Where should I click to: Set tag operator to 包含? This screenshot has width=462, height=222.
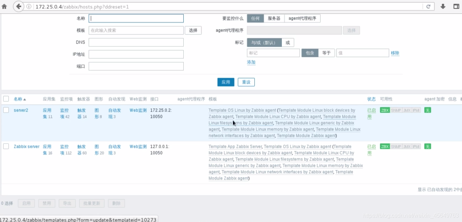click(x=310, y=53)
